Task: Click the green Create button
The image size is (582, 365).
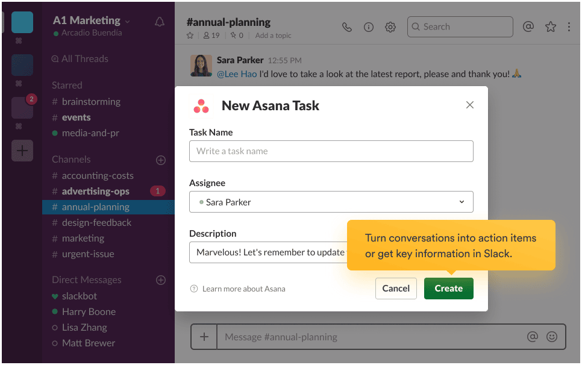Action: 449,289
